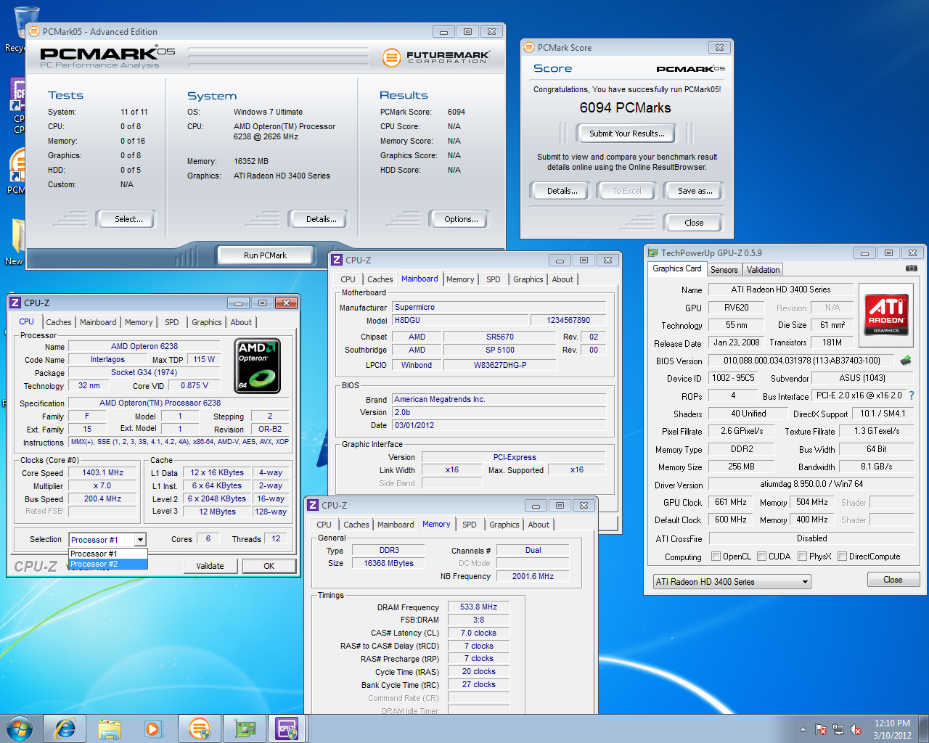Viewport: 929px width, 743px height.
Task: Click the volume speaker tray icon
Action: (856, 729)
